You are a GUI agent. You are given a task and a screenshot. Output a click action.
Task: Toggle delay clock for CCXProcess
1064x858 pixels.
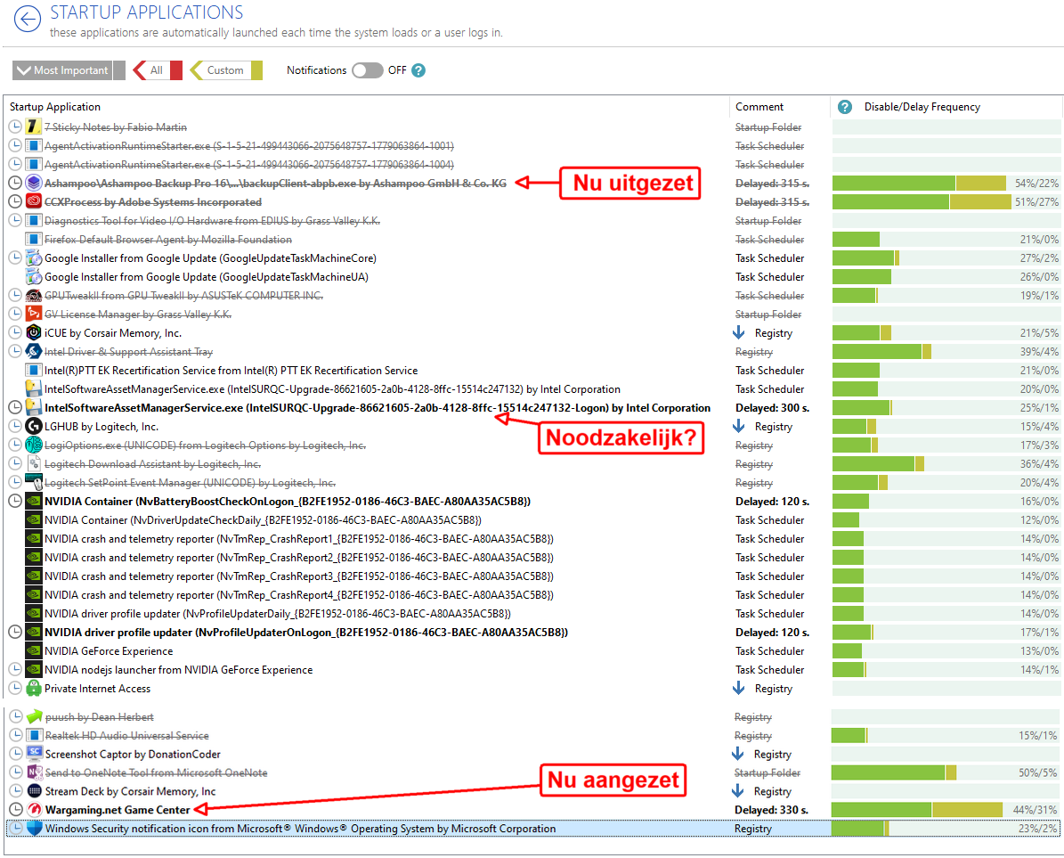click(x=15, y=201)
